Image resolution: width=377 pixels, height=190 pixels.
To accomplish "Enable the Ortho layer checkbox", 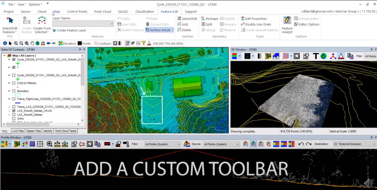I will 14,119.
